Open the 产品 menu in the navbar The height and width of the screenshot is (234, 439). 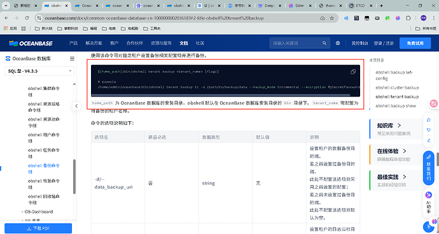73,43
